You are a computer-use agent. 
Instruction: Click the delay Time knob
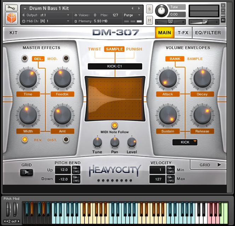(x=28, y=78)
